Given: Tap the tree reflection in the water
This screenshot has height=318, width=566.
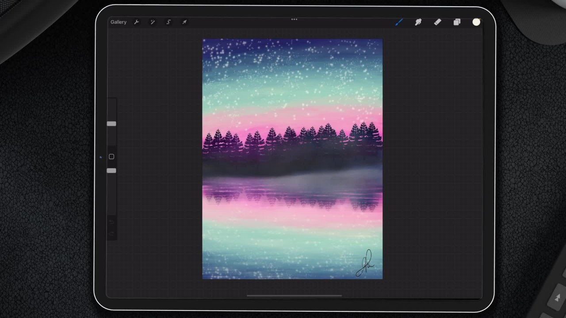Looking at the screenshot, I should (292, 200).
